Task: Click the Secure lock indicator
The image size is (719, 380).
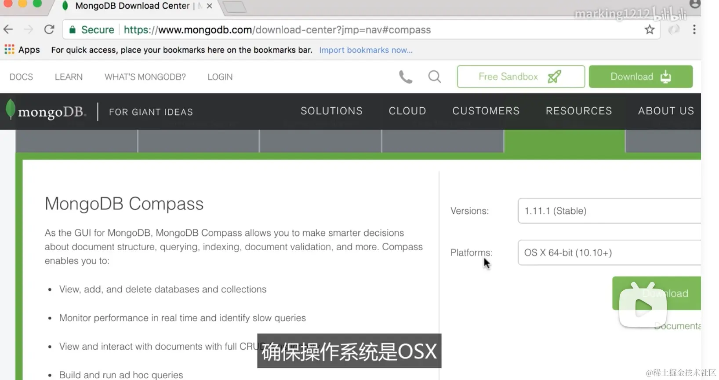Action: pos(92,29)
